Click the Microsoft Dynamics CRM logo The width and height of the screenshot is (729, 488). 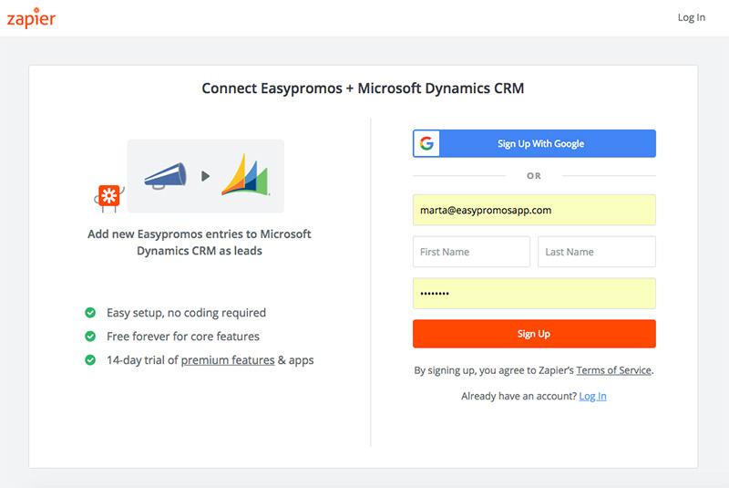coord(245,175)
